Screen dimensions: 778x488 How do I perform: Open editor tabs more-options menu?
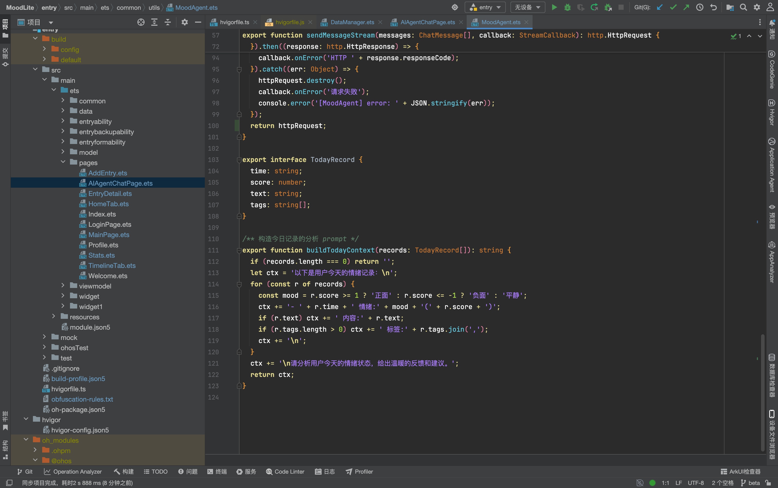(x=759, y=22)
